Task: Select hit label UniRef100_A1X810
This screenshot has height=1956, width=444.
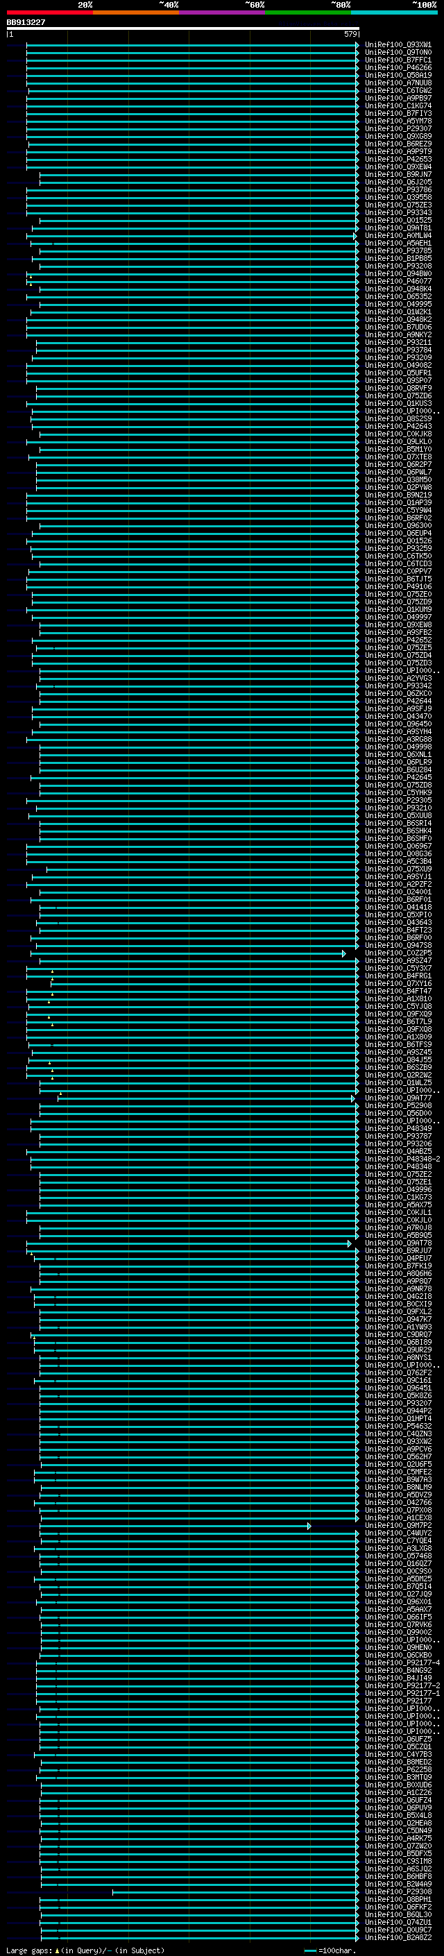Action: (x=398, y=998)
